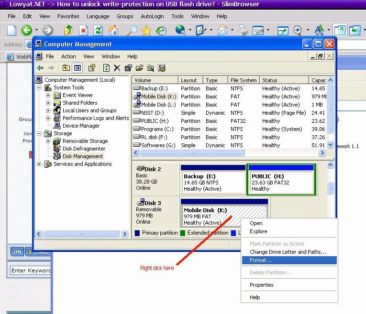Click SlimBrowser Zoom plus magnifier icon

(298, 31)
